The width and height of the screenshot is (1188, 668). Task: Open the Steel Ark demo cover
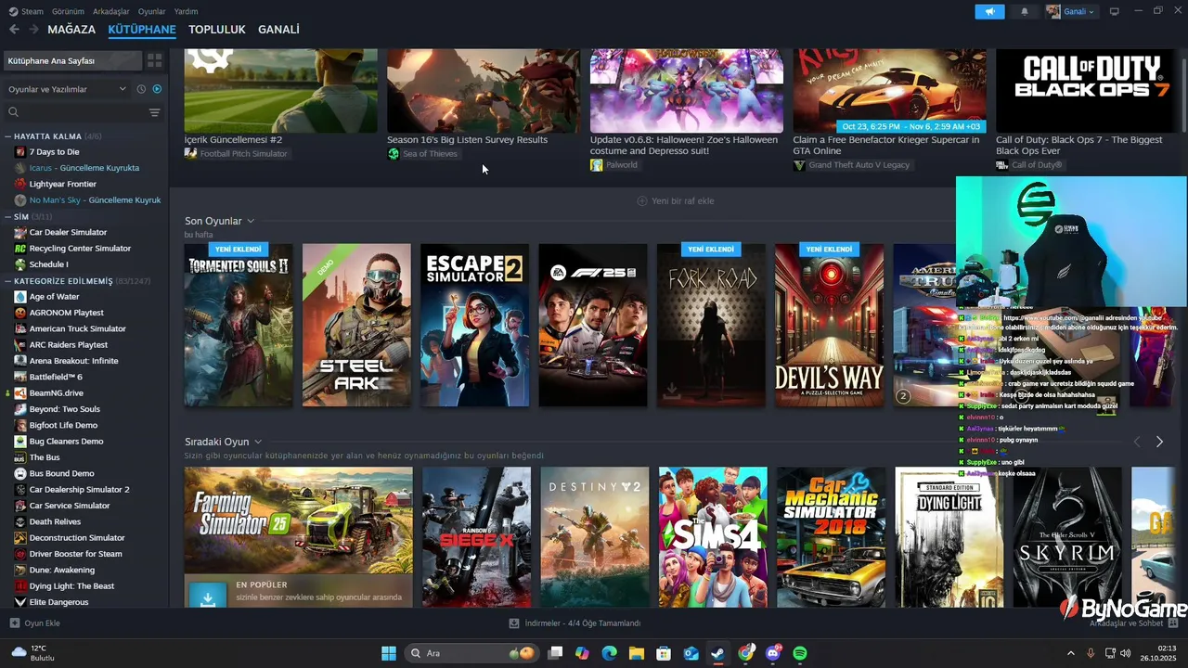pos(356,325)
